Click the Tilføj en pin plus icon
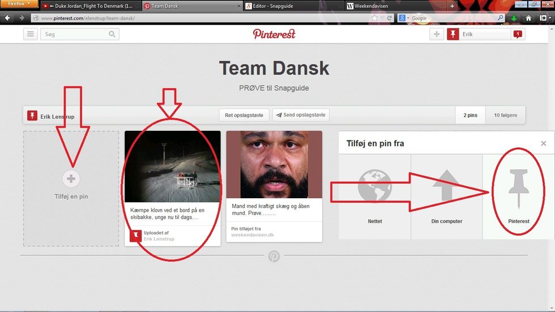This screenshot has width=555, height=312. (x=71, y=178)
